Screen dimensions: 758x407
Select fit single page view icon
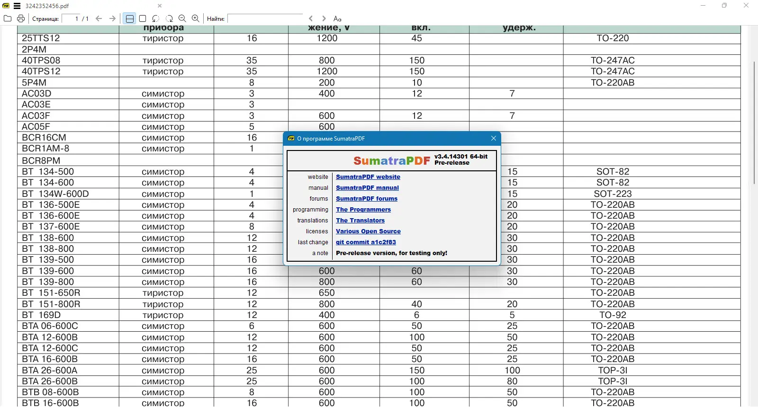click(x=143, y=18)
